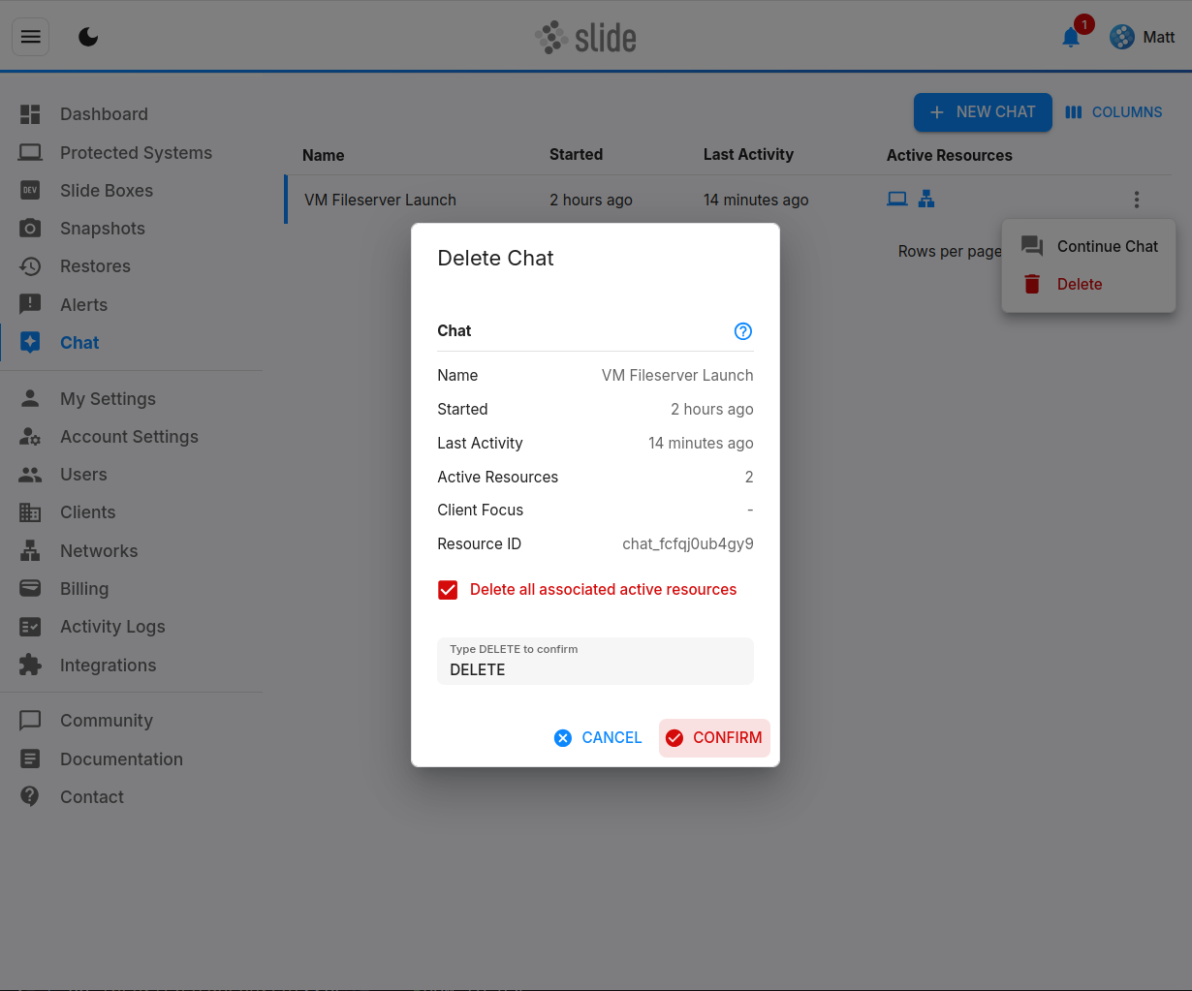Select the VM Fileserver Launch table row name
1192x991 pixels.
pos(380,200)
